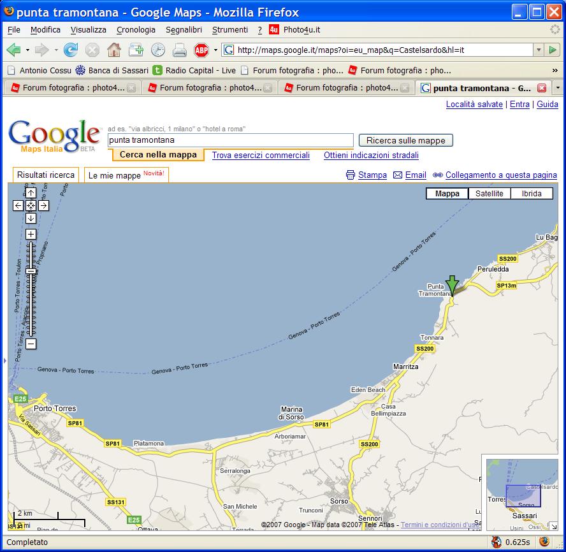Click in the punta tramontana search field

(230, 140)
